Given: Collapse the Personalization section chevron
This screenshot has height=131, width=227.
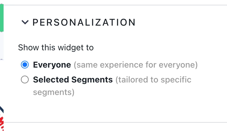Looking at the screenshot, I should (x=25, y=22).
